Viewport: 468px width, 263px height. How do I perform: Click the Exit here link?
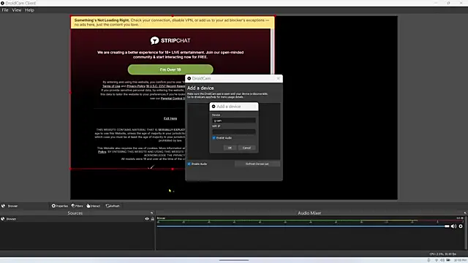pyautogui.click(x=170, y=118)
